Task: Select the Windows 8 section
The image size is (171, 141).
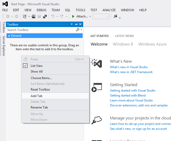Action: (123, 44)
